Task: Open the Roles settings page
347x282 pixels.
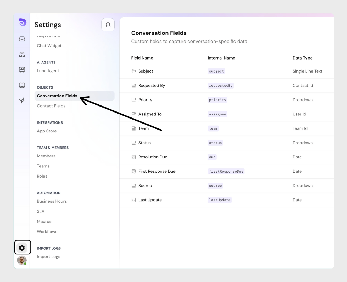Action: click(x=42, y=176)
